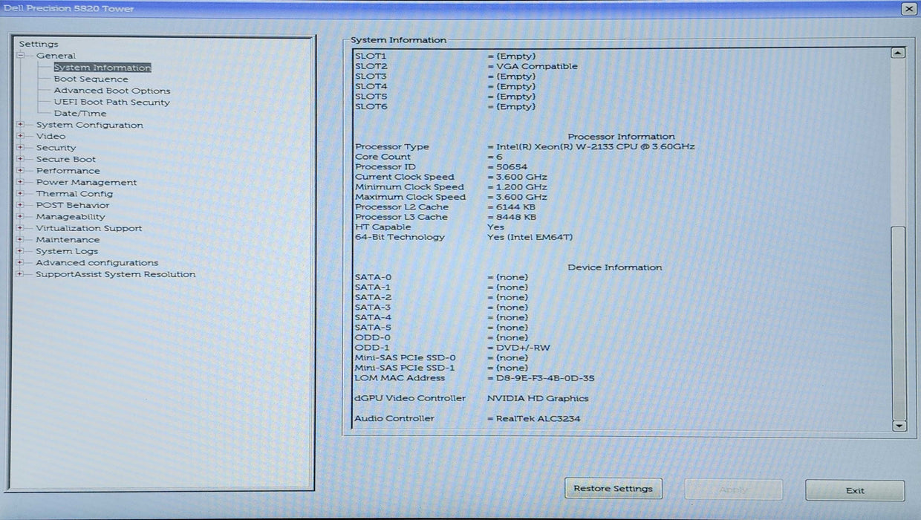Expand the Secure Boot node

21,160
